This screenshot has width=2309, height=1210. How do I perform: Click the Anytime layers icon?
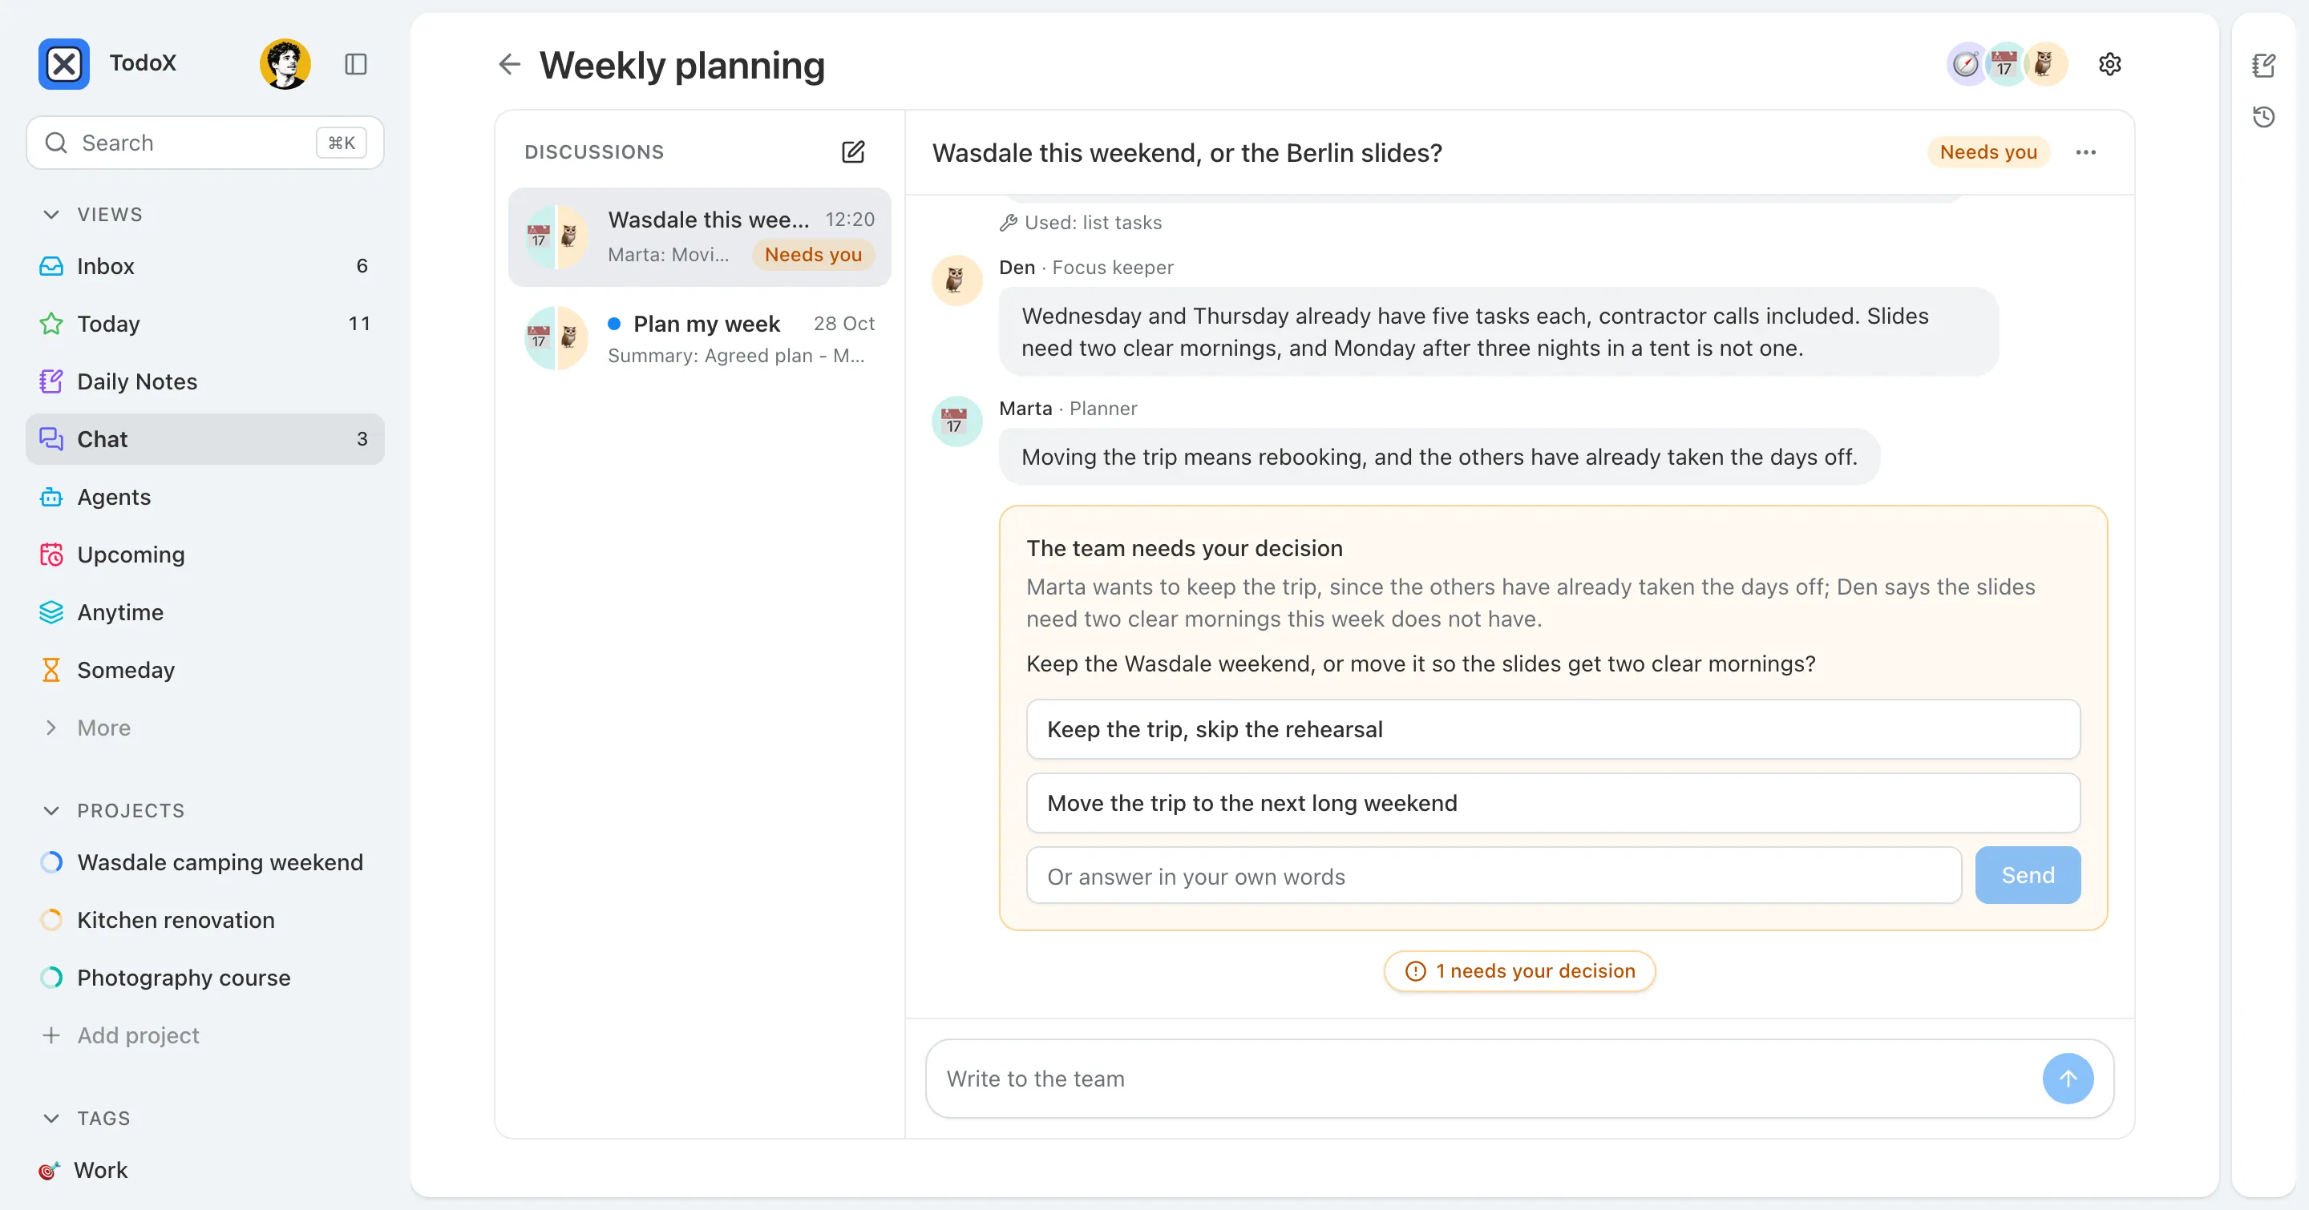[x=51, y=613]
